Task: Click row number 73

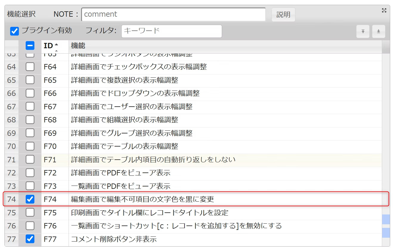Action: tap(11, 186)
